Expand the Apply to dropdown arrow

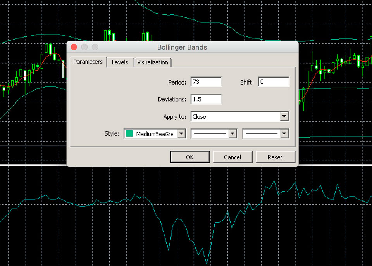pyautogui.click(x=284, y=116)
